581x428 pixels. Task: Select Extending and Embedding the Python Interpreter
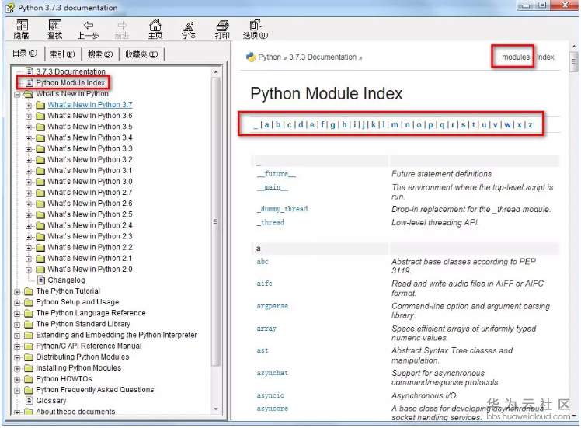(x=117, y=335)
